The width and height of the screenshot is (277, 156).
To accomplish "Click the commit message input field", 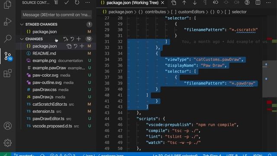I will coord(57,15).
